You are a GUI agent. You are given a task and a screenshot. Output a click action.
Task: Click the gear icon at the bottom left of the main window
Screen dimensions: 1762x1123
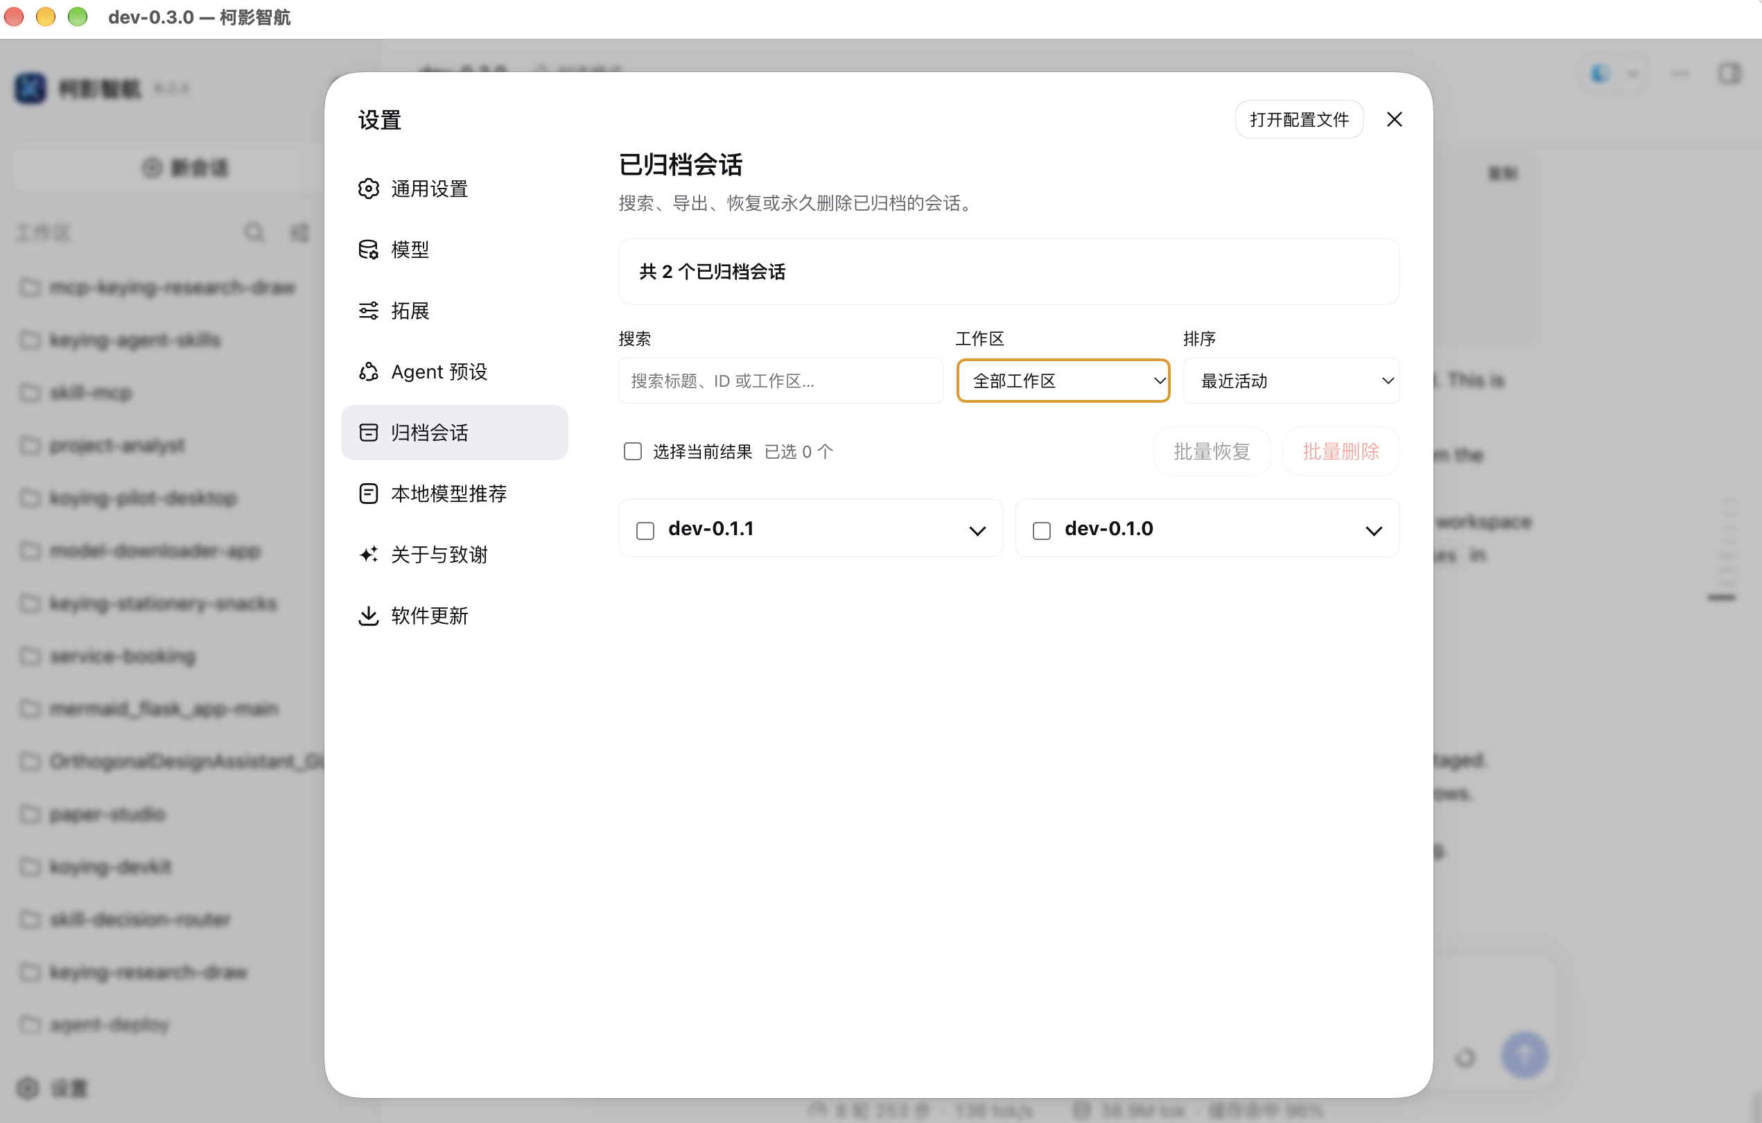pos(28,1088)
